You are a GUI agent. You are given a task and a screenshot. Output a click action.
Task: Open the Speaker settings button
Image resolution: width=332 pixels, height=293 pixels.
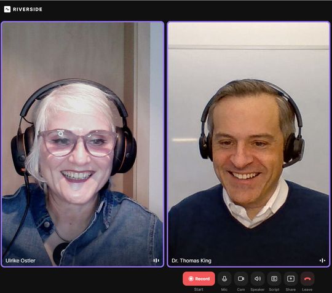[x=258, y=279]
